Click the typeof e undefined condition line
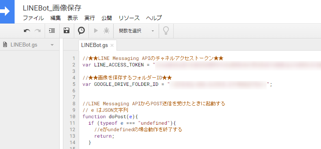321x149 pixels. click(132, 123)
